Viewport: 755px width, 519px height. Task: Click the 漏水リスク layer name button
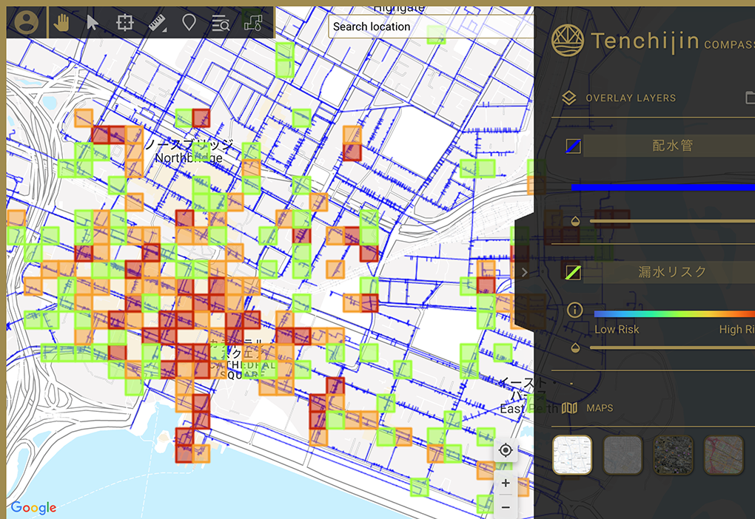(672, 272)
